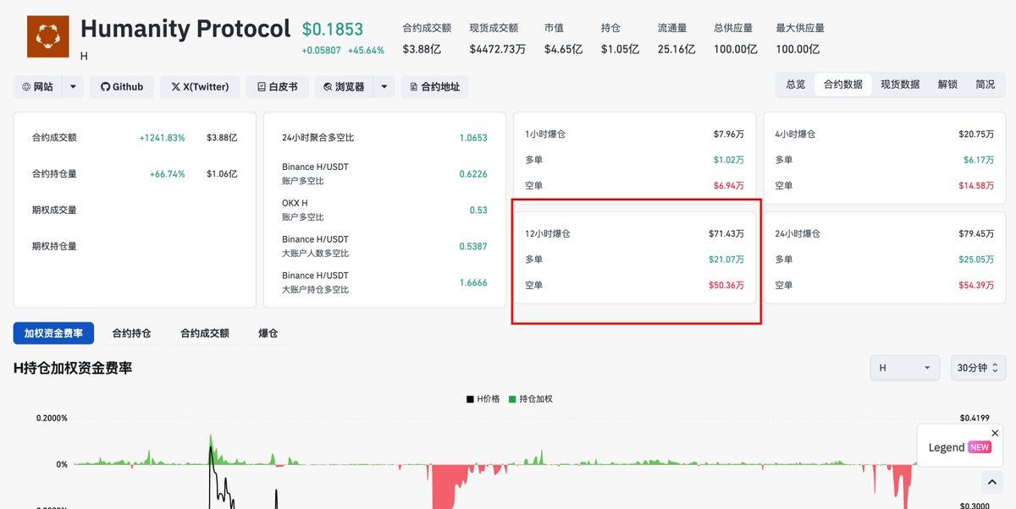
Task: Click Binance H/USDT 大账户持仓多空比 row
Action: pyautogui.click(x=384, y=282)
